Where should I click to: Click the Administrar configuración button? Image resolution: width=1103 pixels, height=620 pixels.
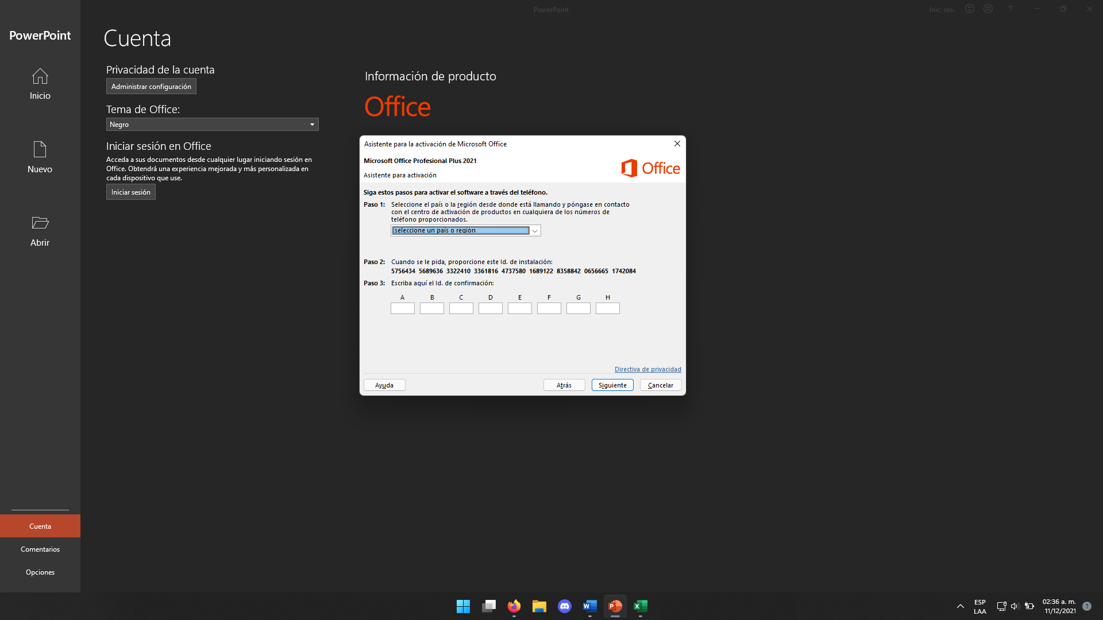(x=151, y=86)
